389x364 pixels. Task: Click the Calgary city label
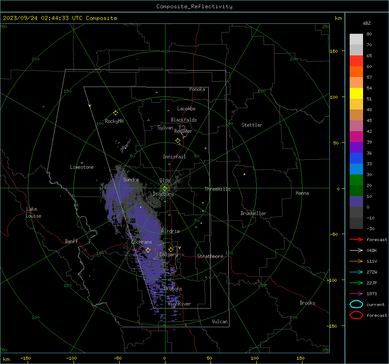pyautogui.click(x=169, y=254)
